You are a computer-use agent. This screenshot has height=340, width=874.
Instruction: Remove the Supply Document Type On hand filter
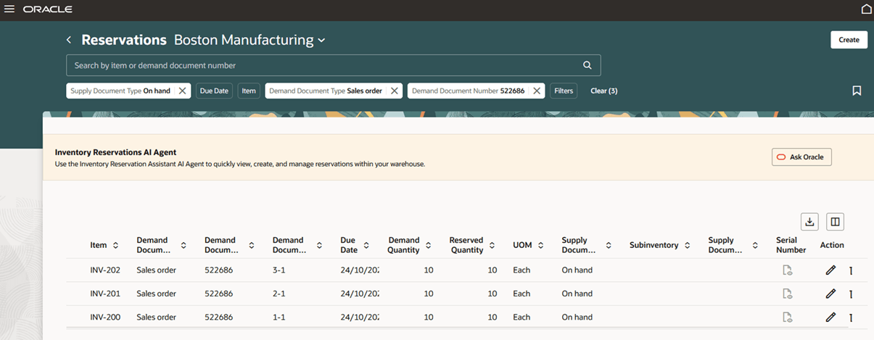tap(183, 91)
